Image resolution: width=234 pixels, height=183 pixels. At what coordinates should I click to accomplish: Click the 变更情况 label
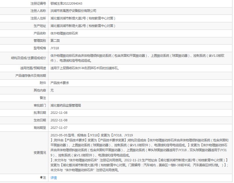point(40,153)
